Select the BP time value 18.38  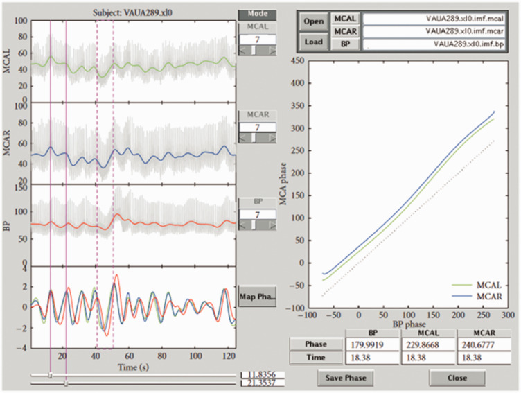(372, 358)
